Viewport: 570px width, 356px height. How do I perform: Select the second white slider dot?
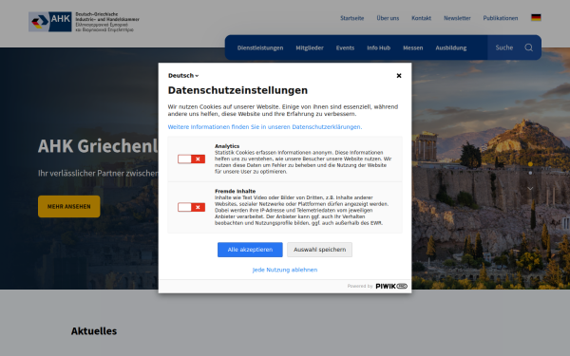pos(530,173)
